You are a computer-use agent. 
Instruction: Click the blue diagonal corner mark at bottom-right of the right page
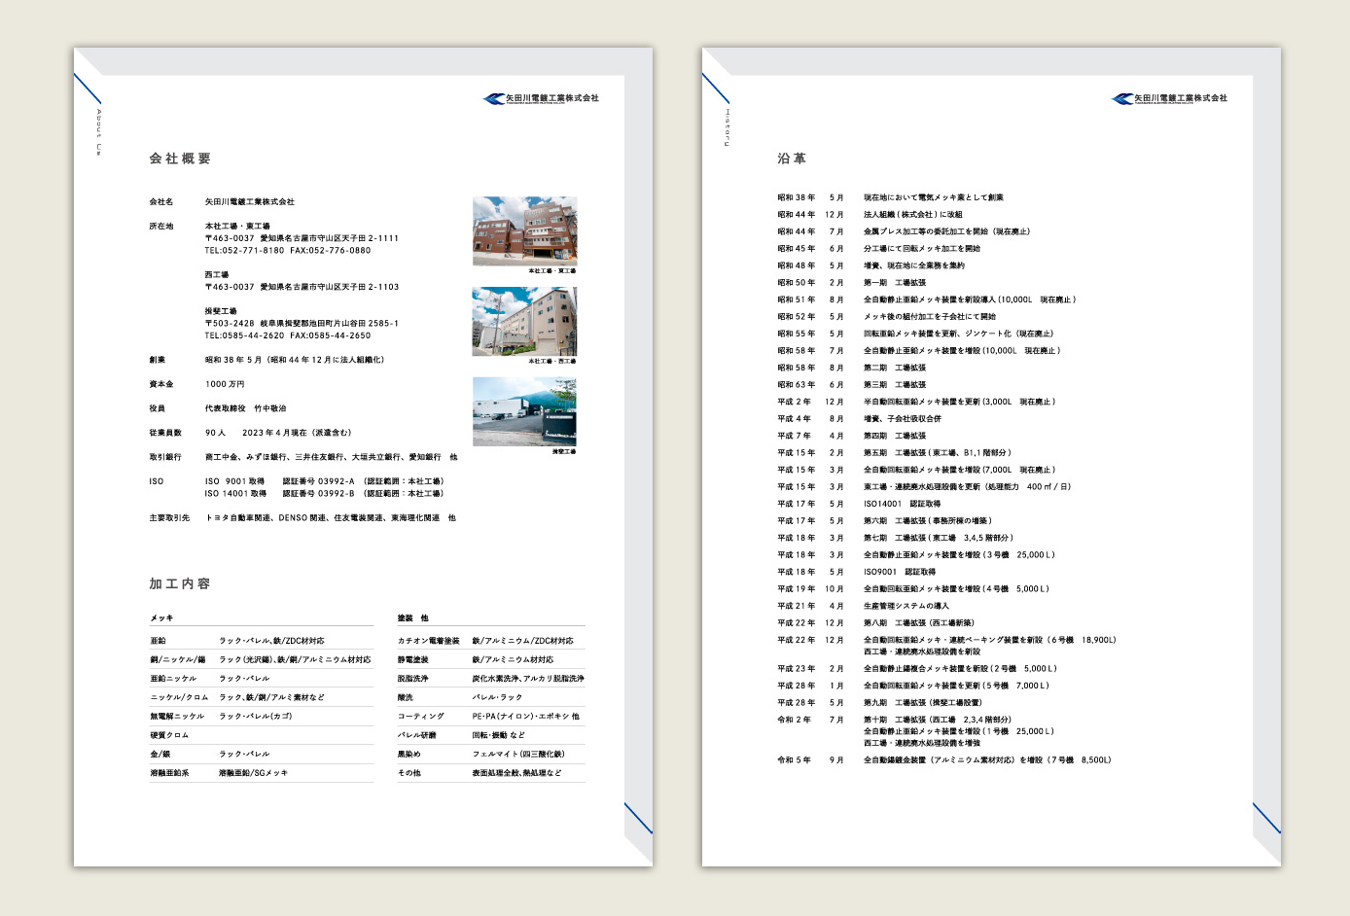pos(1266,818)
